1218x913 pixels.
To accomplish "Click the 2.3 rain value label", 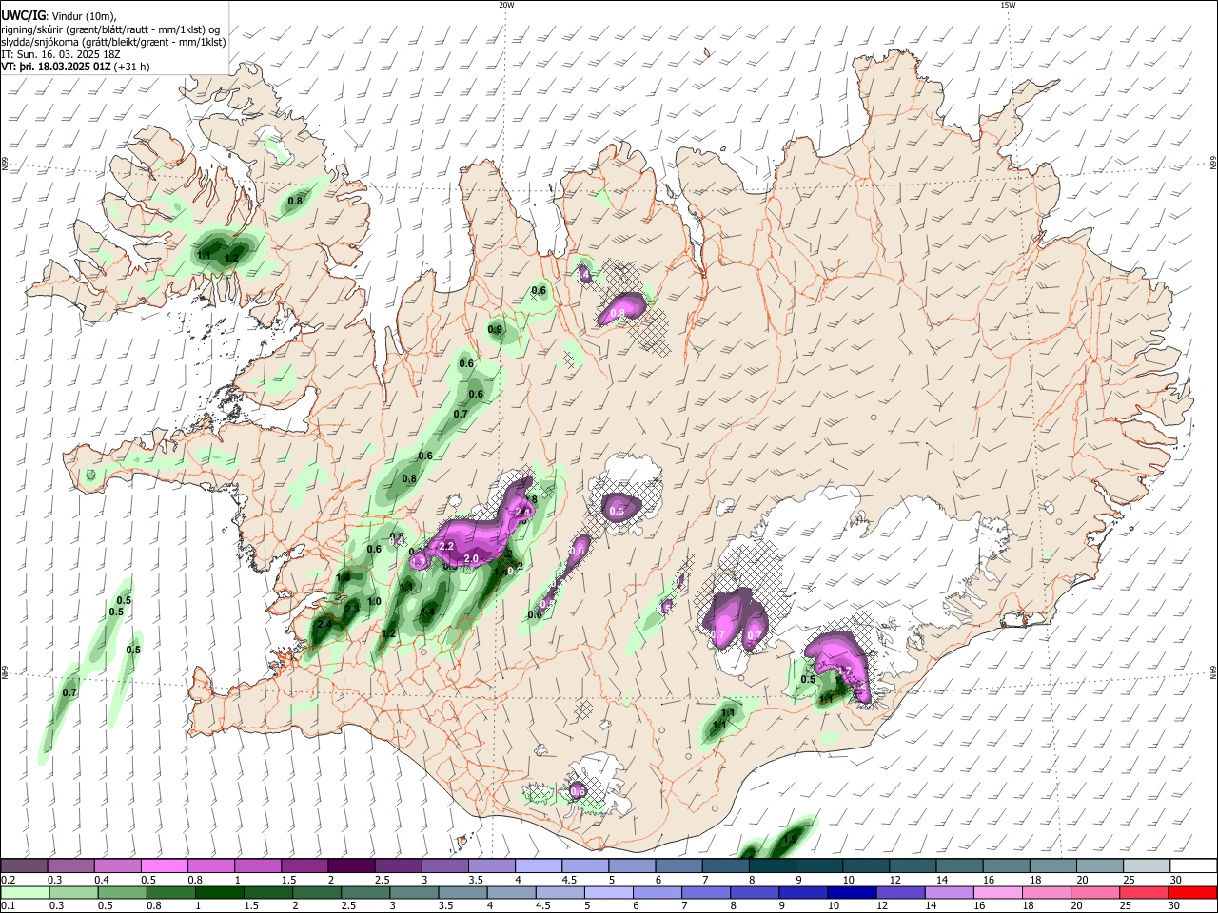I will (x=351, y=609).
